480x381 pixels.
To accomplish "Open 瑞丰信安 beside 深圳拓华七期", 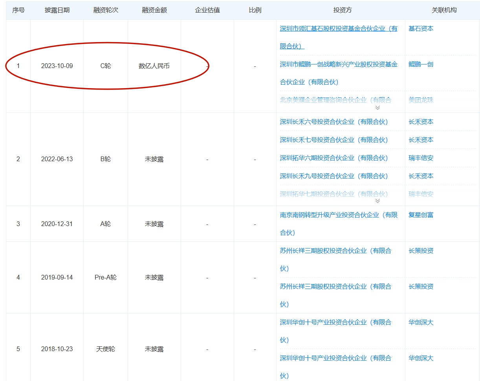I will pyautogui.click(x=421, y=194).
